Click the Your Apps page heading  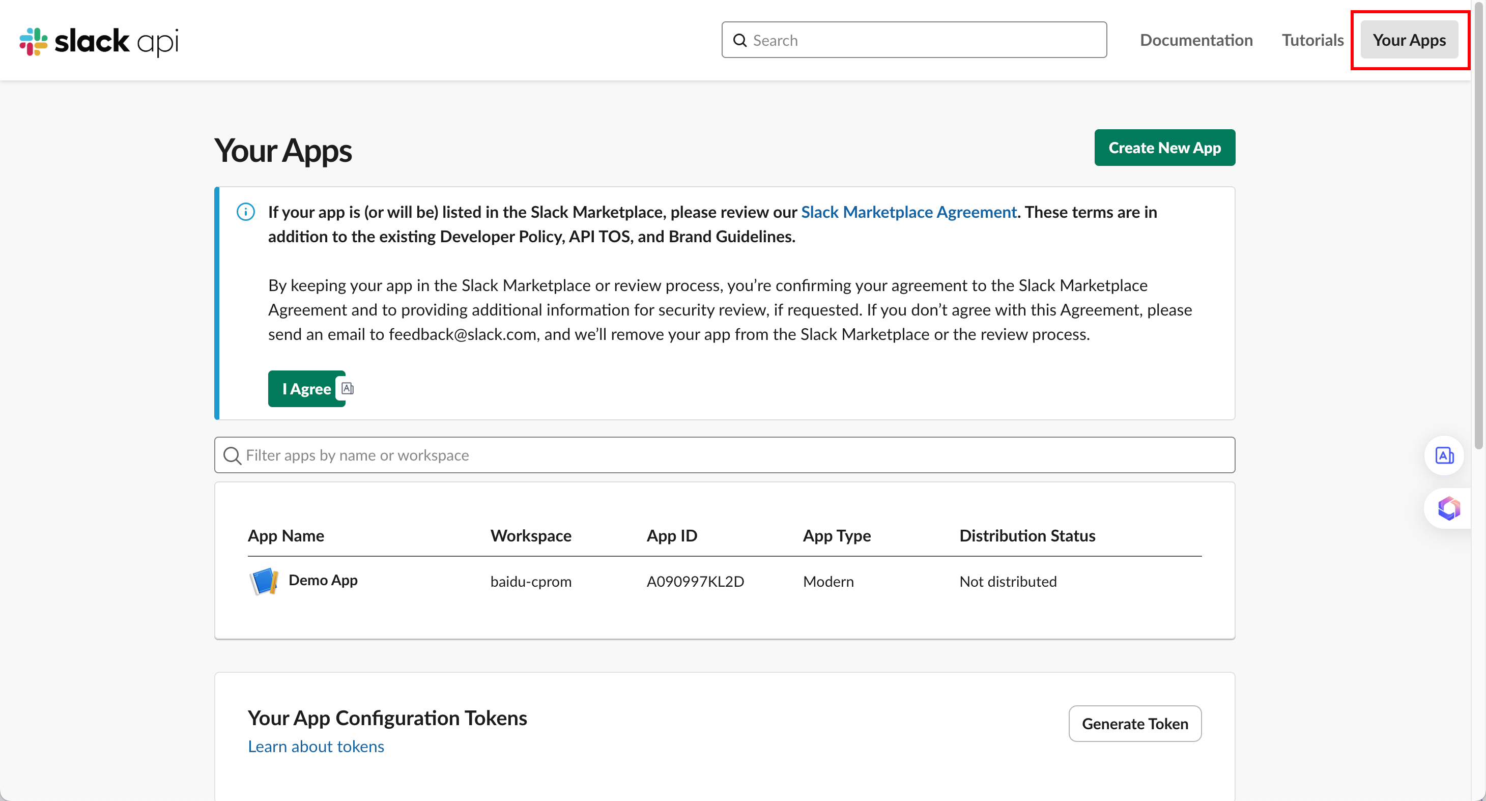(x=282, y=151)
